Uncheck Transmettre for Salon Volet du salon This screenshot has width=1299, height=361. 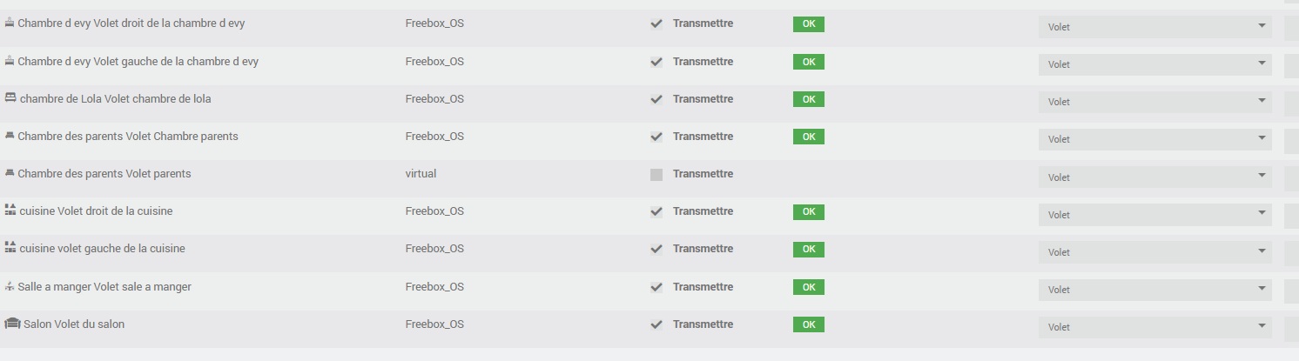click(656, 324)
